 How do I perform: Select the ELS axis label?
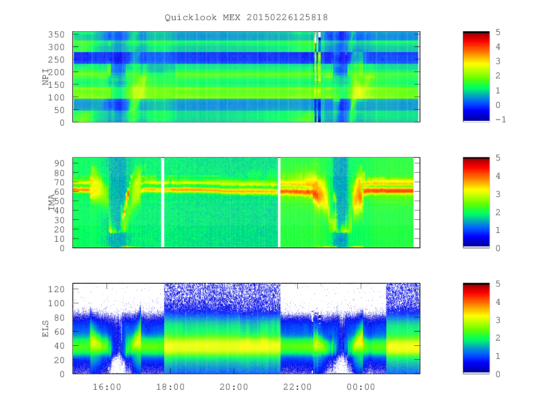(x=46, y=329)
